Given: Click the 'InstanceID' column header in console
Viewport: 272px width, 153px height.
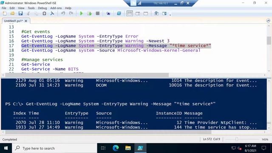Looking at the screenshot, I should tap(168, 113).
